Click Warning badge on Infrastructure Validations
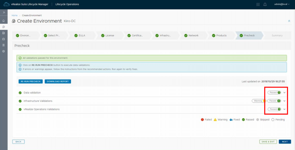Image resolution: width=295 pixels, height=150 pixels. click(x=259, y=101)
